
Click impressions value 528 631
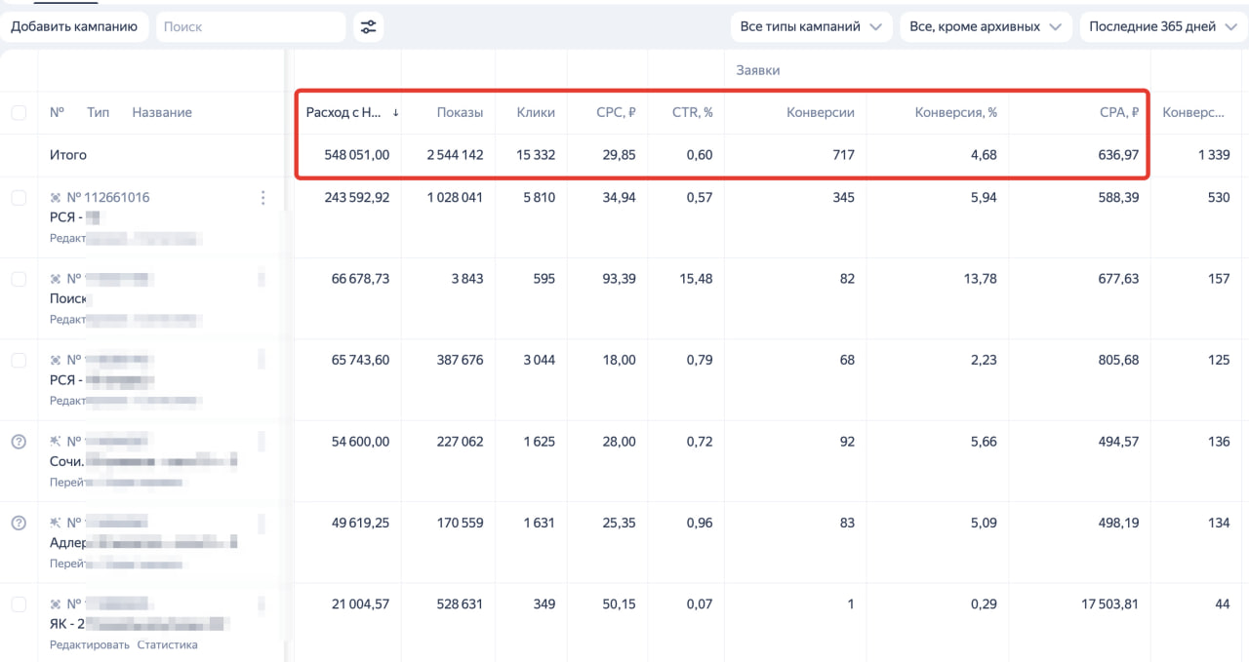tap(460, 604)
